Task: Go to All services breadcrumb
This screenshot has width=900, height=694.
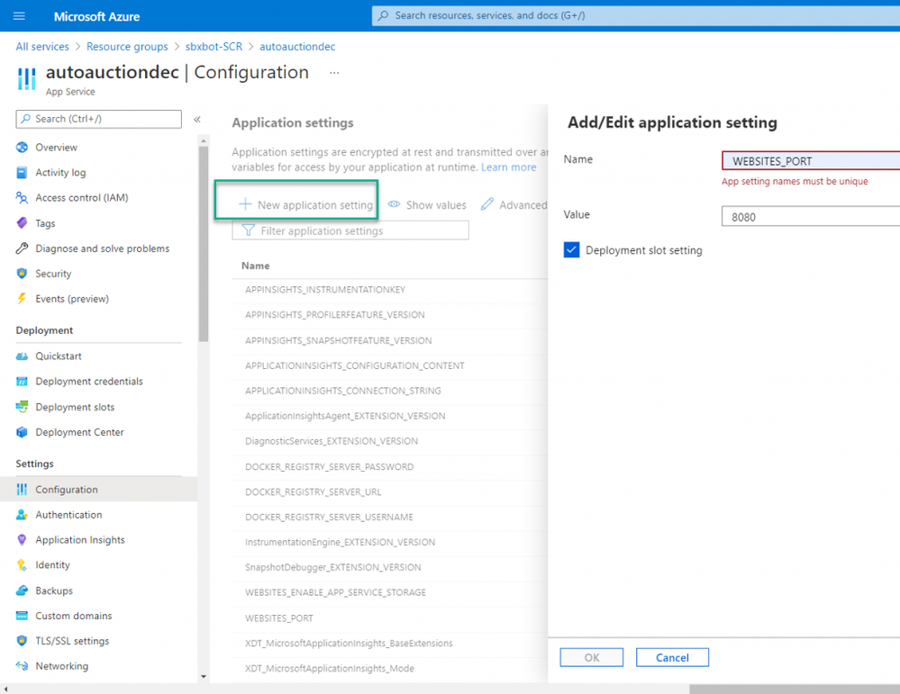Action: point(42,47)
